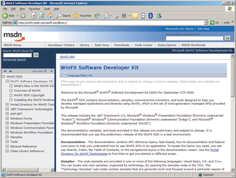
Task: Move up in TOC with the up arrow
Action: (x=10, y=71)
